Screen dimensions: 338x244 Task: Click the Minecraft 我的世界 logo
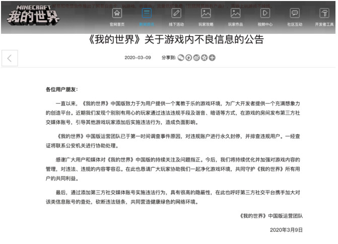tap(33, 15)
